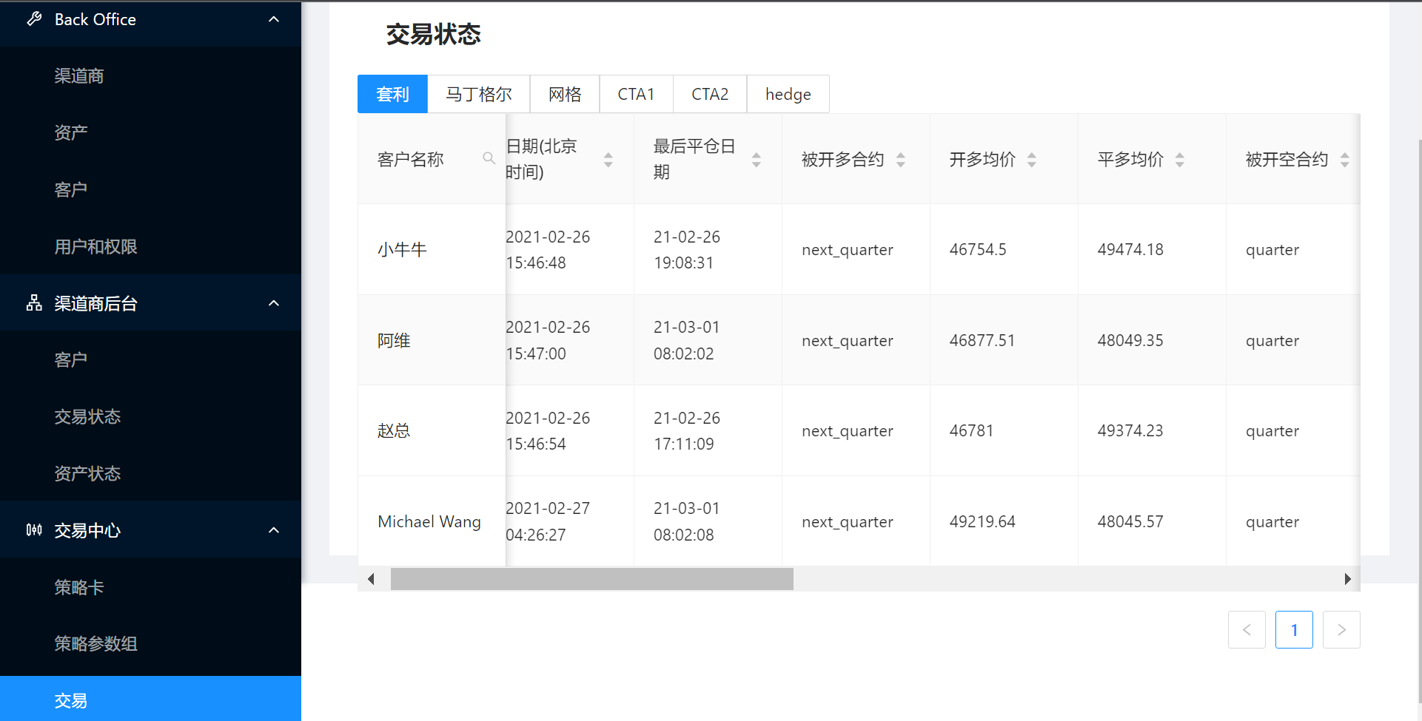Select the highlighted 交易 menu item
1422x721 pixels.
tap(150, 700)
